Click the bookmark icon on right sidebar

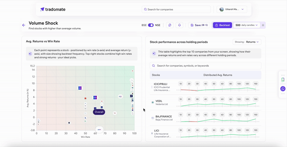tap(283, 80)
